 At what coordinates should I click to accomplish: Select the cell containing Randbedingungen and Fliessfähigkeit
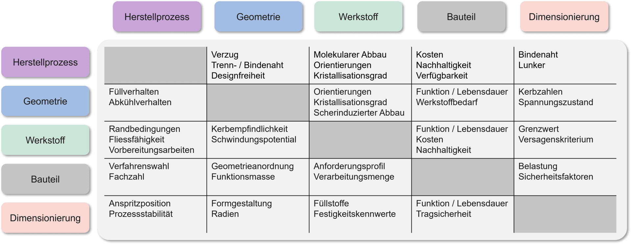(x=155, y=140)
